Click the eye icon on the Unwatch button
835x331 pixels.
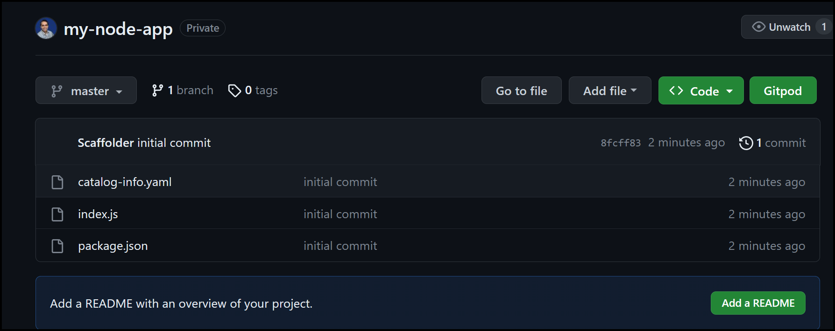760,27
